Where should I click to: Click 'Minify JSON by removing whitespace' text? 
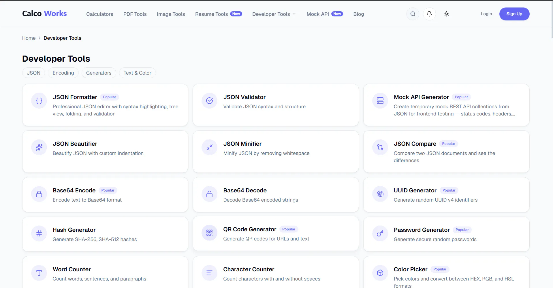(266, 153)
